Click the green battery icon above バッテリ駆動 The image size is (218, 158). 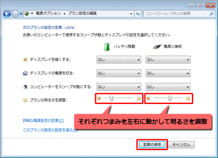point(107,47)
